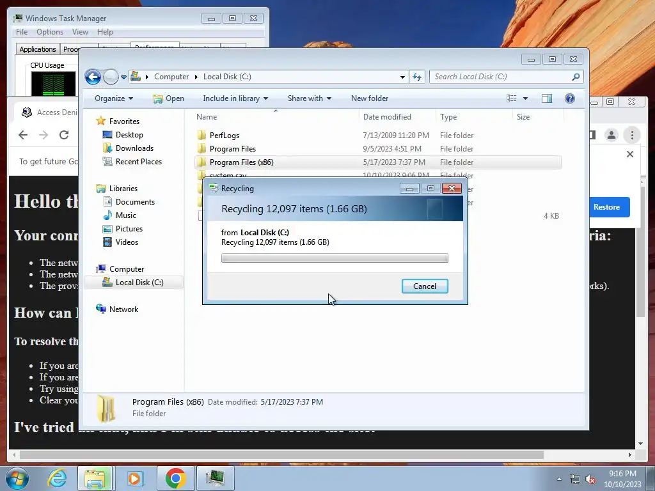Open the view options dropdown arrow
Image resolution: width=655 pixels, height=491 pixels.
[x=526, y=98]
